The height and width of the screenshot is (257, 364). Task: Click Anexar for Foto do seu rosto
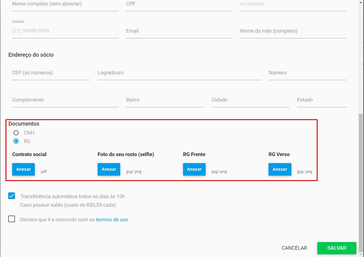[x=109, y=170]
